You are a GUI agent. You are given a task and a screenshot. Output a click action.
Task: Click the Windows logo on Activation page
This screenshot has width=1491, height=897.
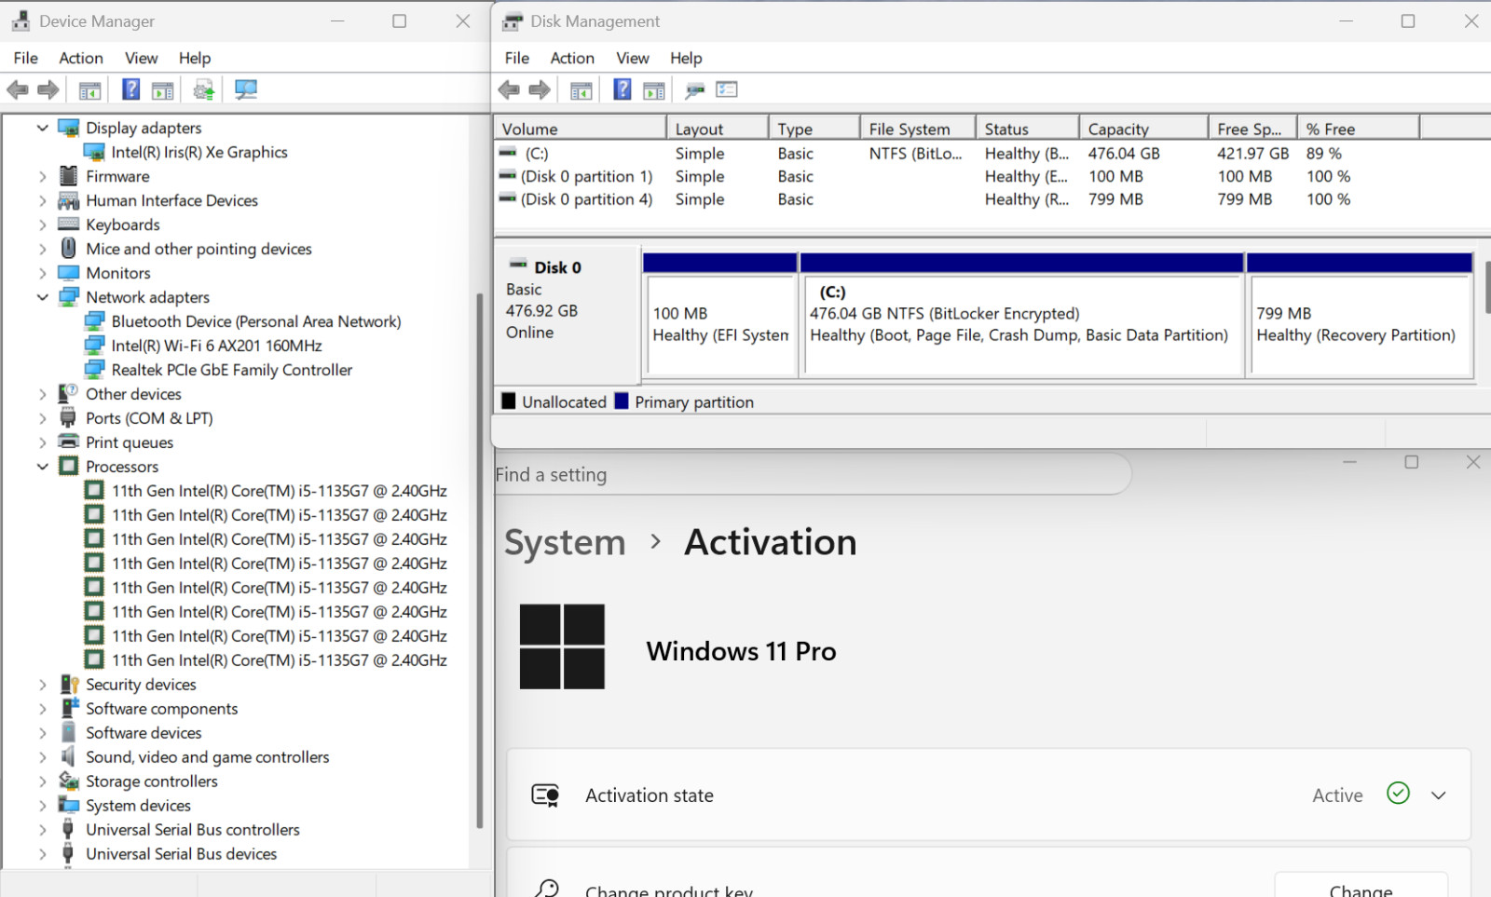tap(562, 646)
